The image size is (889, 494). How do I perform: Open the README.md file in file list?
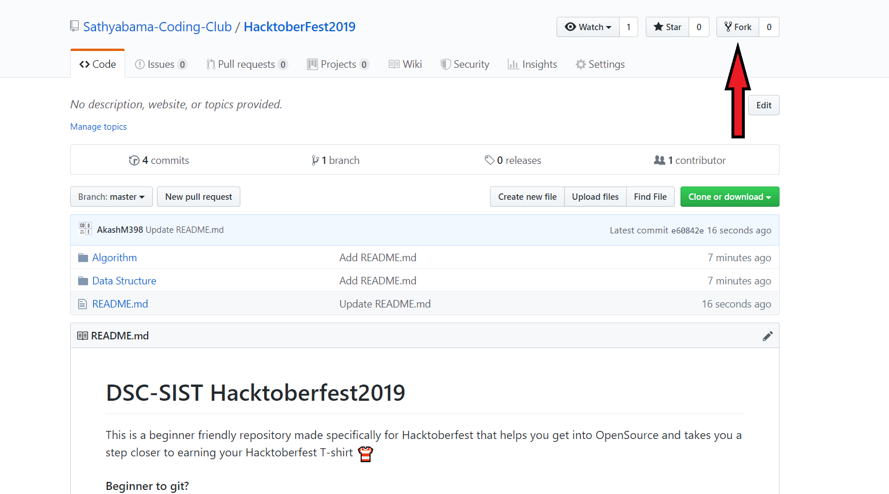[x=120, y=304]
